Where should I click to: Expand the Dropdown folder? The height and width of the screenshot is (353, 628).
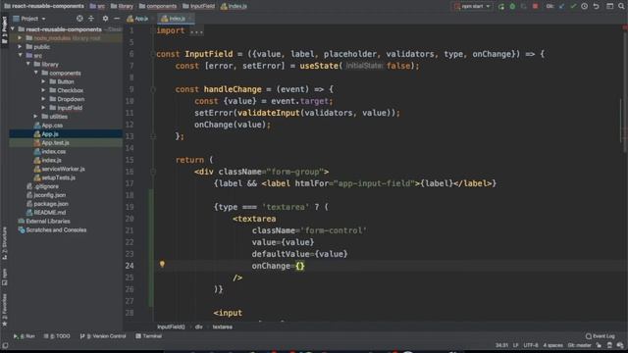coord(43,99)
